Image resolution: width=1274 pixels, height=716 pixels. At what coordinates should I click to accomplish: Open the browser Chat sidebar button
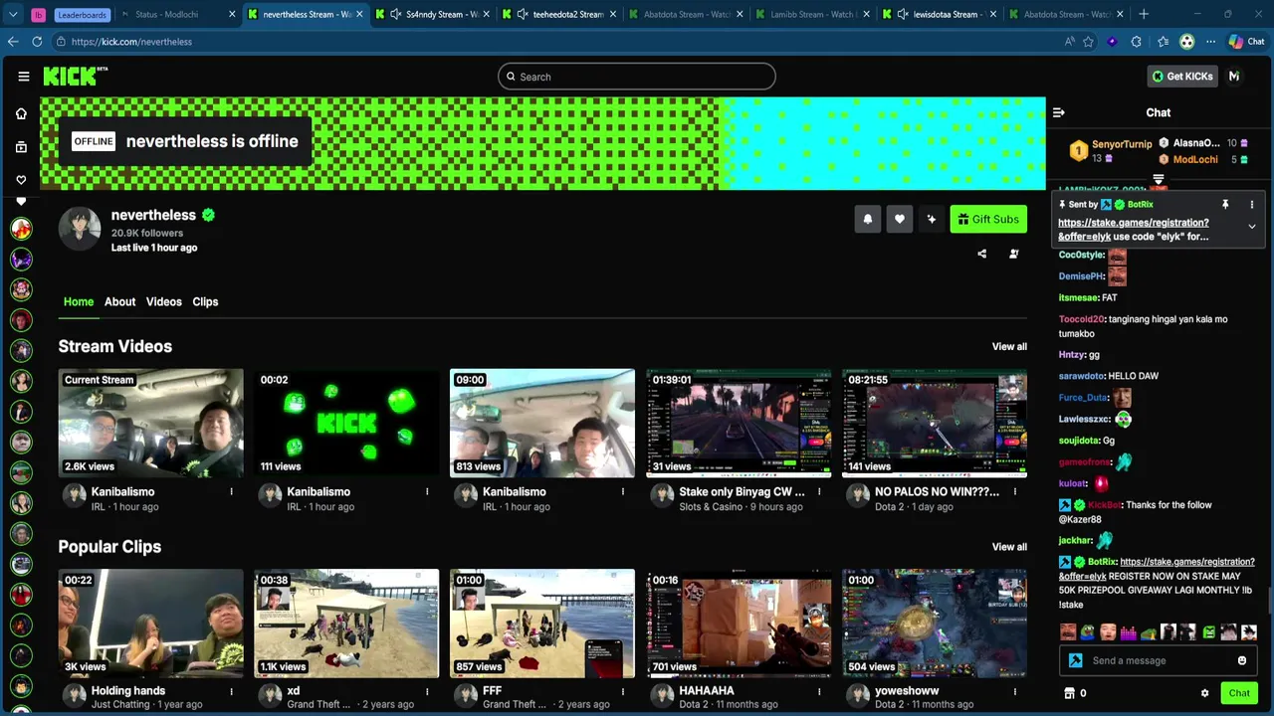coord(1246,42)
